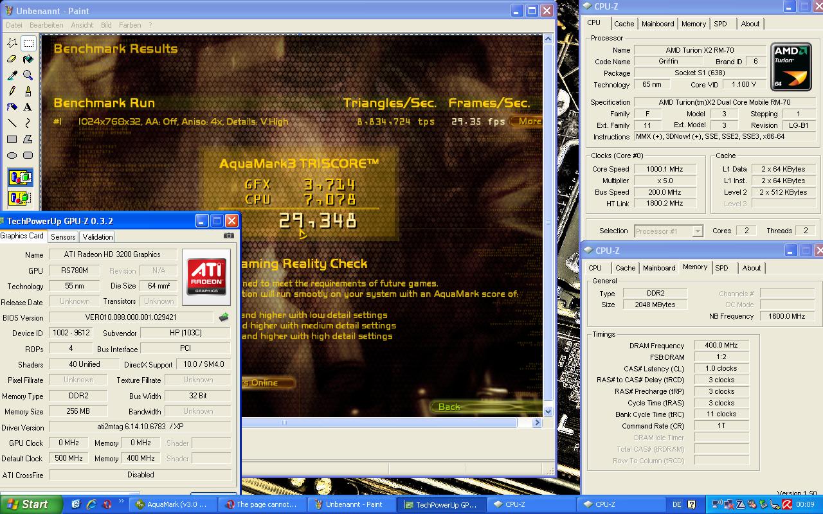823x514 pixels.
Task: Expand the Processor #1 selection dropdown
Action: 698,231
